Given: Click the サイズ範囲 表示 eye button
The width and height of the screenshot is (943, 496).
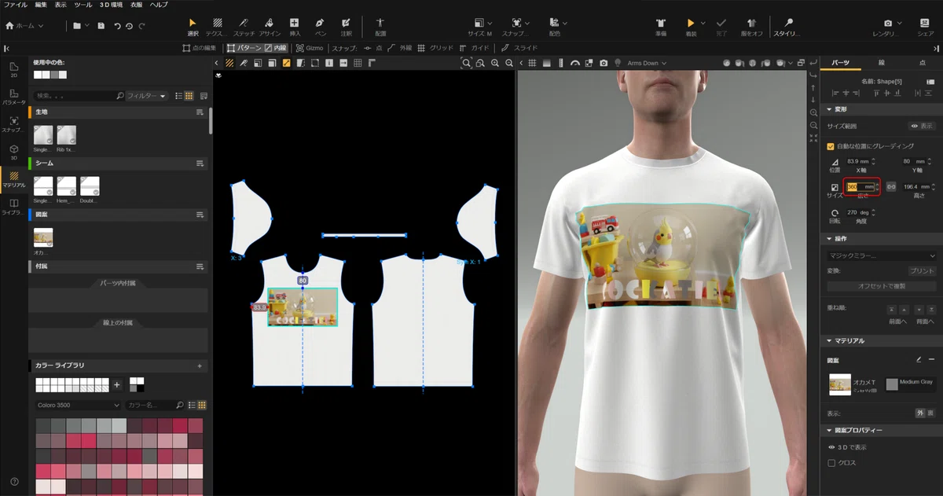Looking at the screenshot, I should [x=922, y=126].
